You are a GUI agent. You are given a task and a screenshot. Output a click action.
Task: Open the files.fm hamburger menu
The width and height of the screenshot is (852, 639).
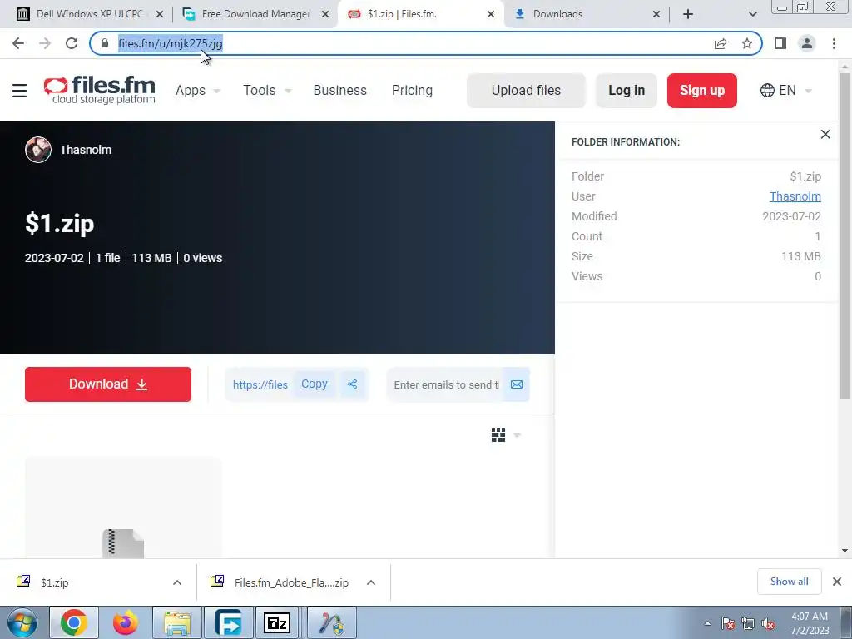[20, 90]
